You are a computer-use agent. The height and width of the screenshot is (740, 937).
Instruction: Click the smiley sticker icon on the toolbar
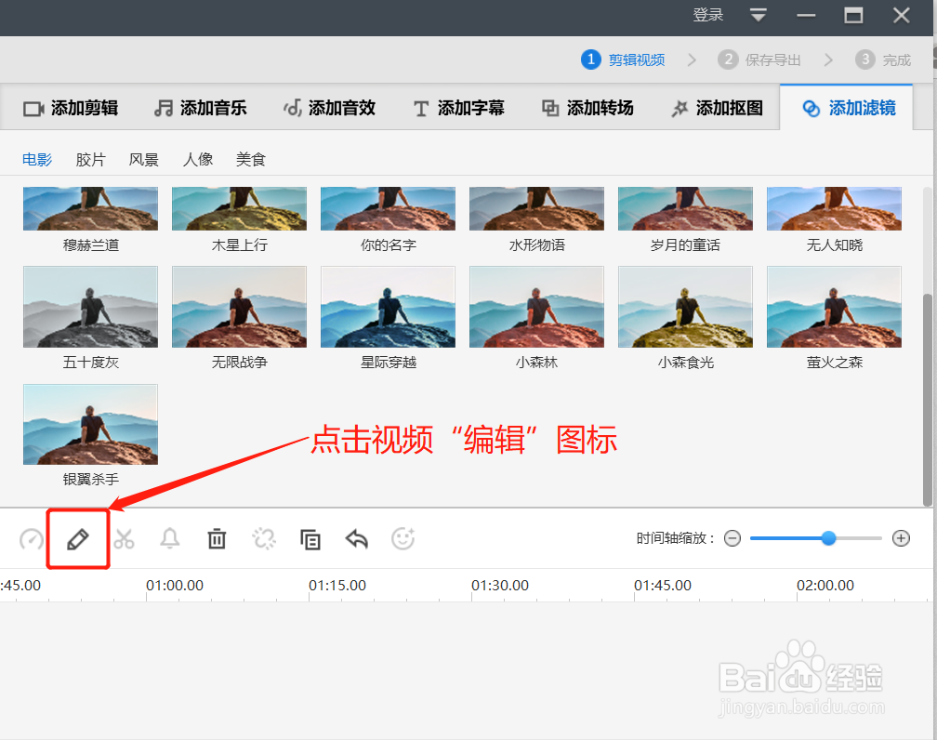[x=403, y=538]
